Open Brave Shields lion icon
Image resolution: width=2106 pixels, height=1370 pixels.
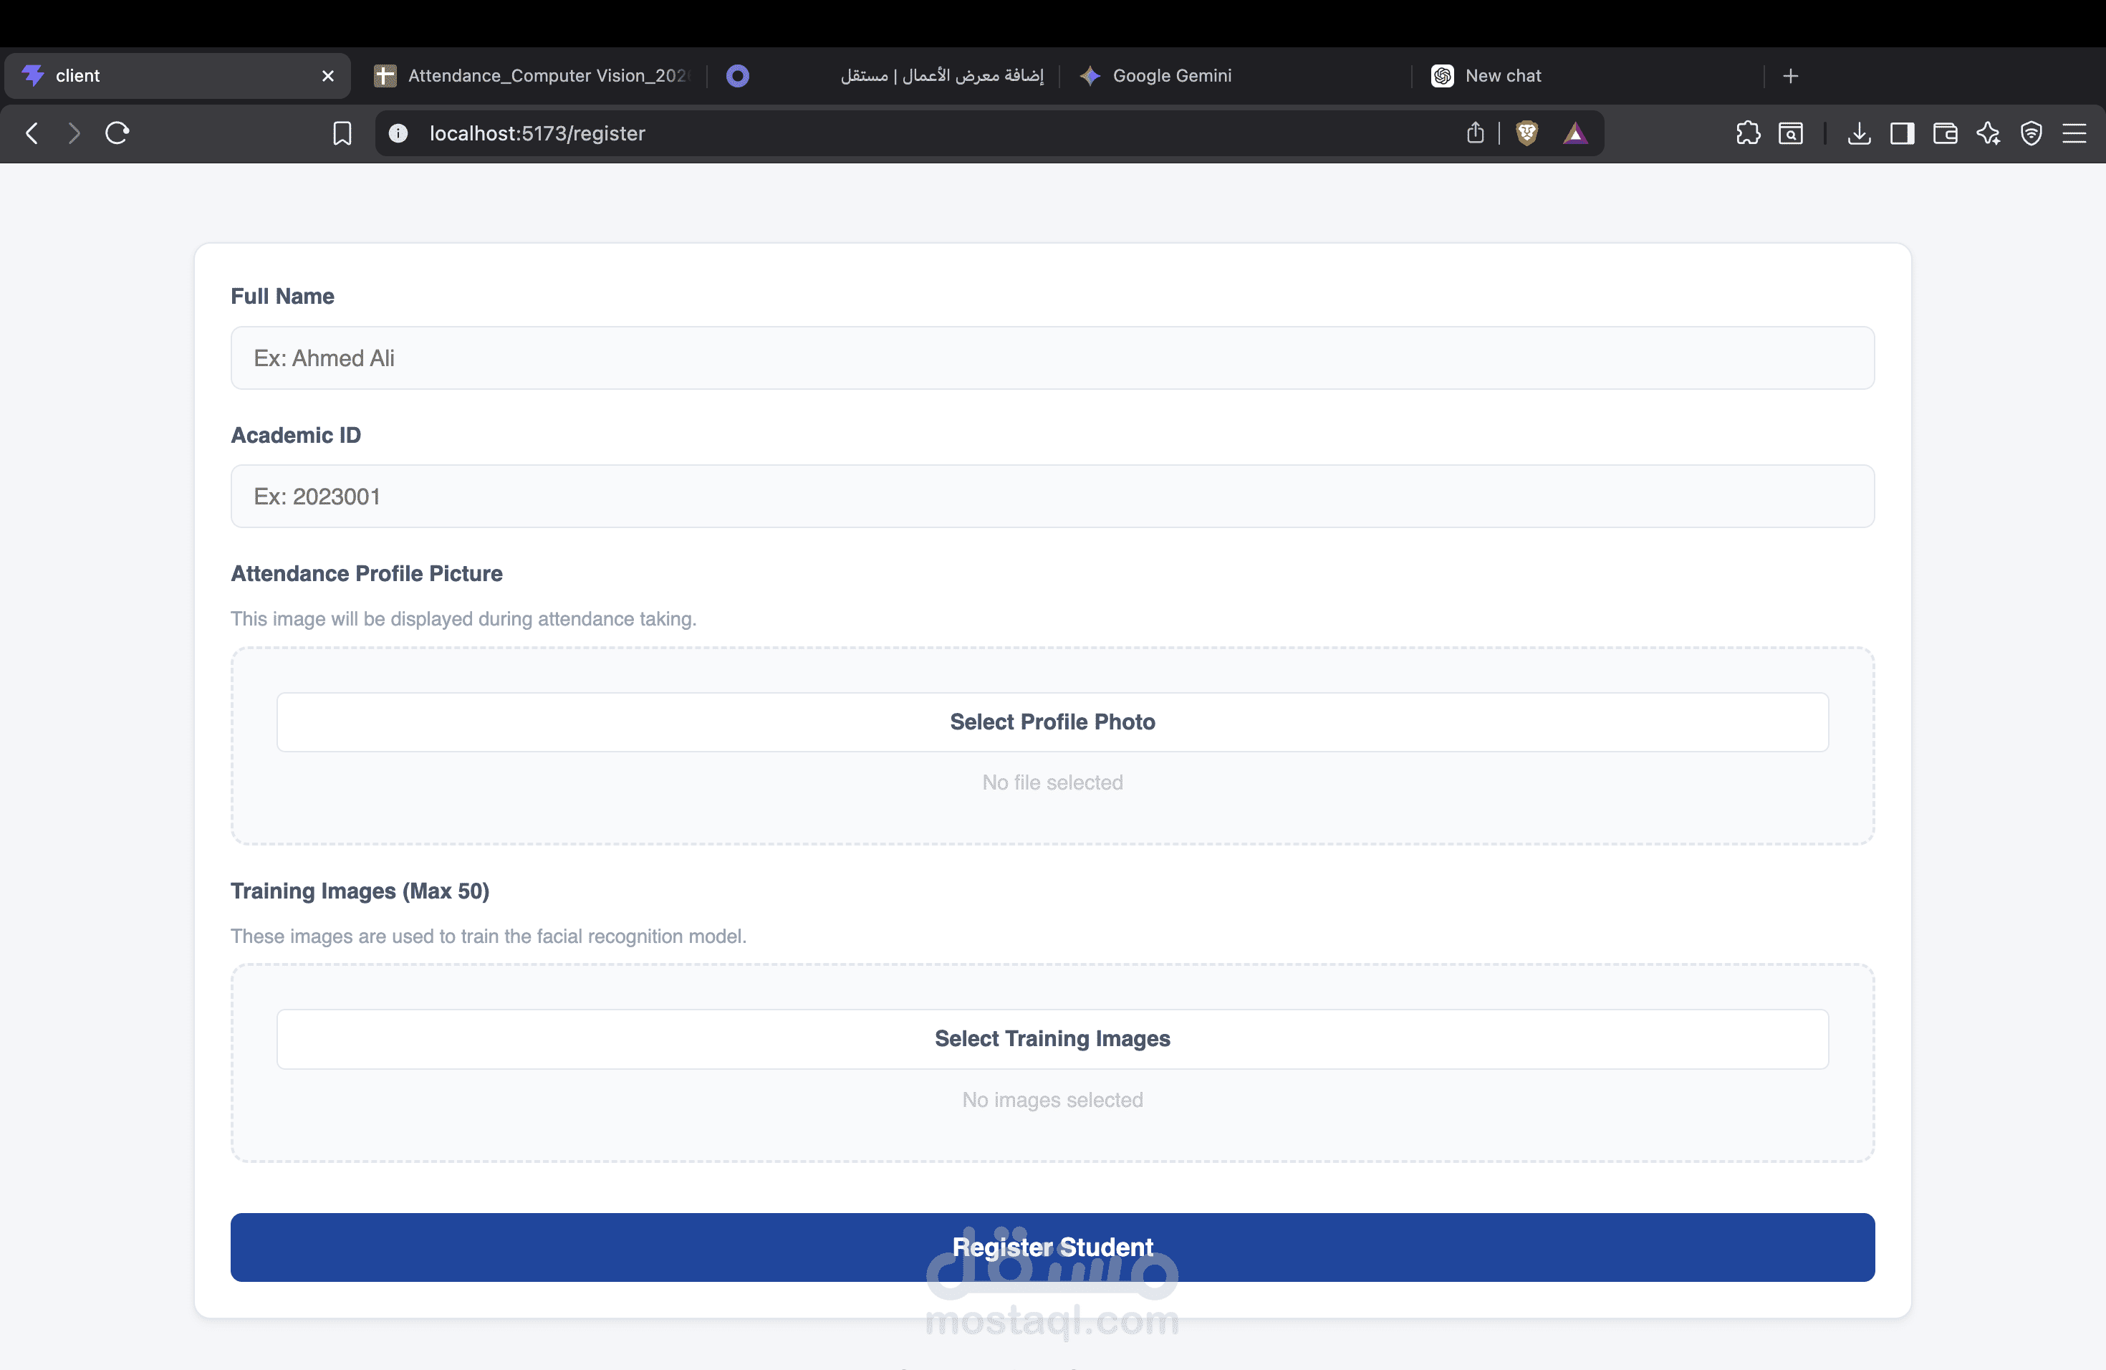(1526, 133)
